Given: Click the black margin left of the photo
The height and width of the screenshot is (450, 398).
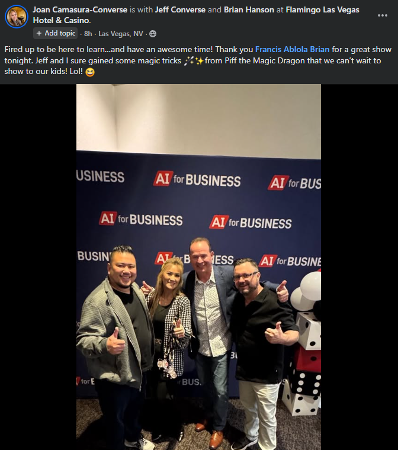Looking at the screenshot, I should click(x=38, y=267).
